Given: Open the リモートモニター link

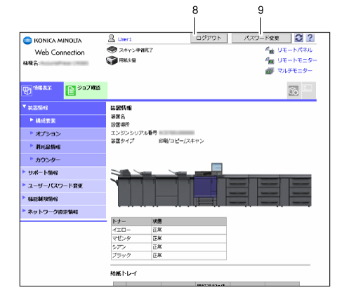Looking at the screenshot, I should pos(297,60).
